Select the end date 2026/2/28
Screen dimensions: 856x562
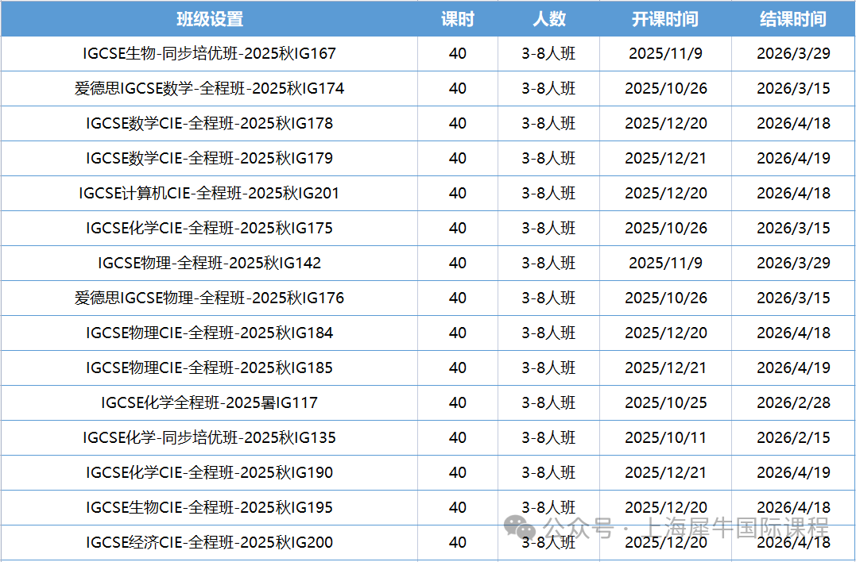(x=793, y=403)
